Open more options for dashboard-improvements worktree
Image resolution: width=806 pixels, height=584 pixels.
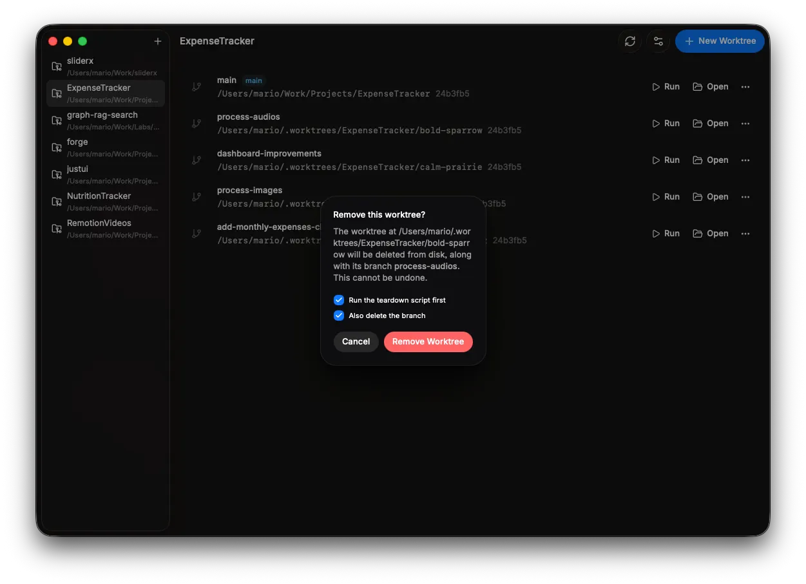click(745, 160)
